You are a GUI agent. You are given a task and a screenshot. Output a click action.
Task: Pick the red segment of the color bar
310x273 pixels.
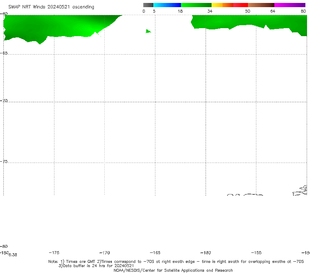[x=240, y=5]
